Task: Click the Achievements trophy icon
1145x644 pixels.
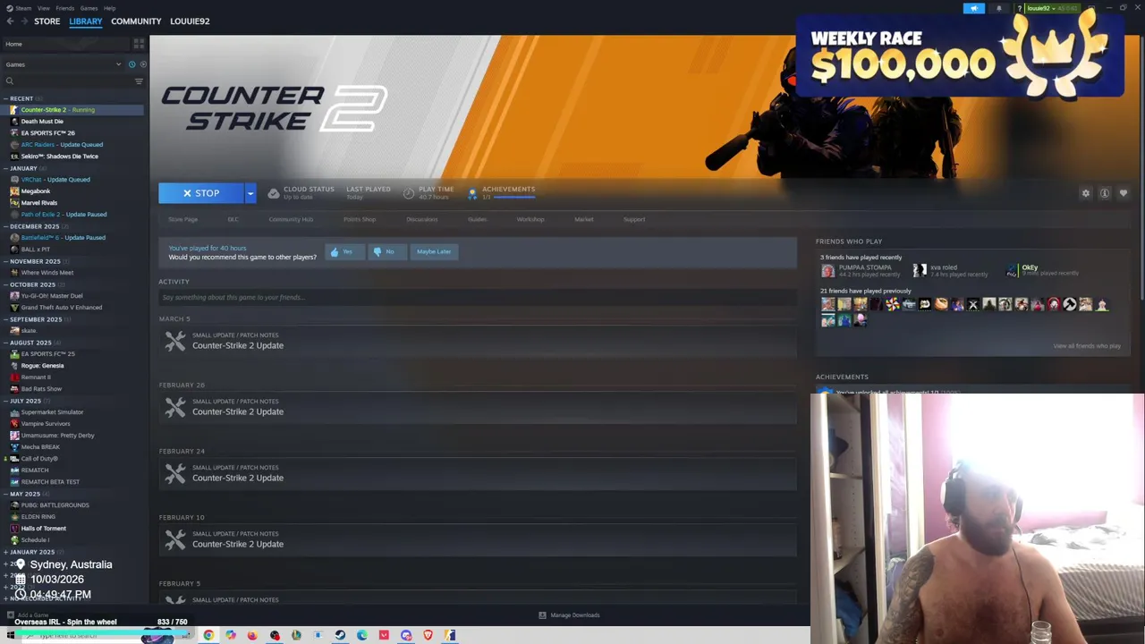Action: [x=472, y=193]
